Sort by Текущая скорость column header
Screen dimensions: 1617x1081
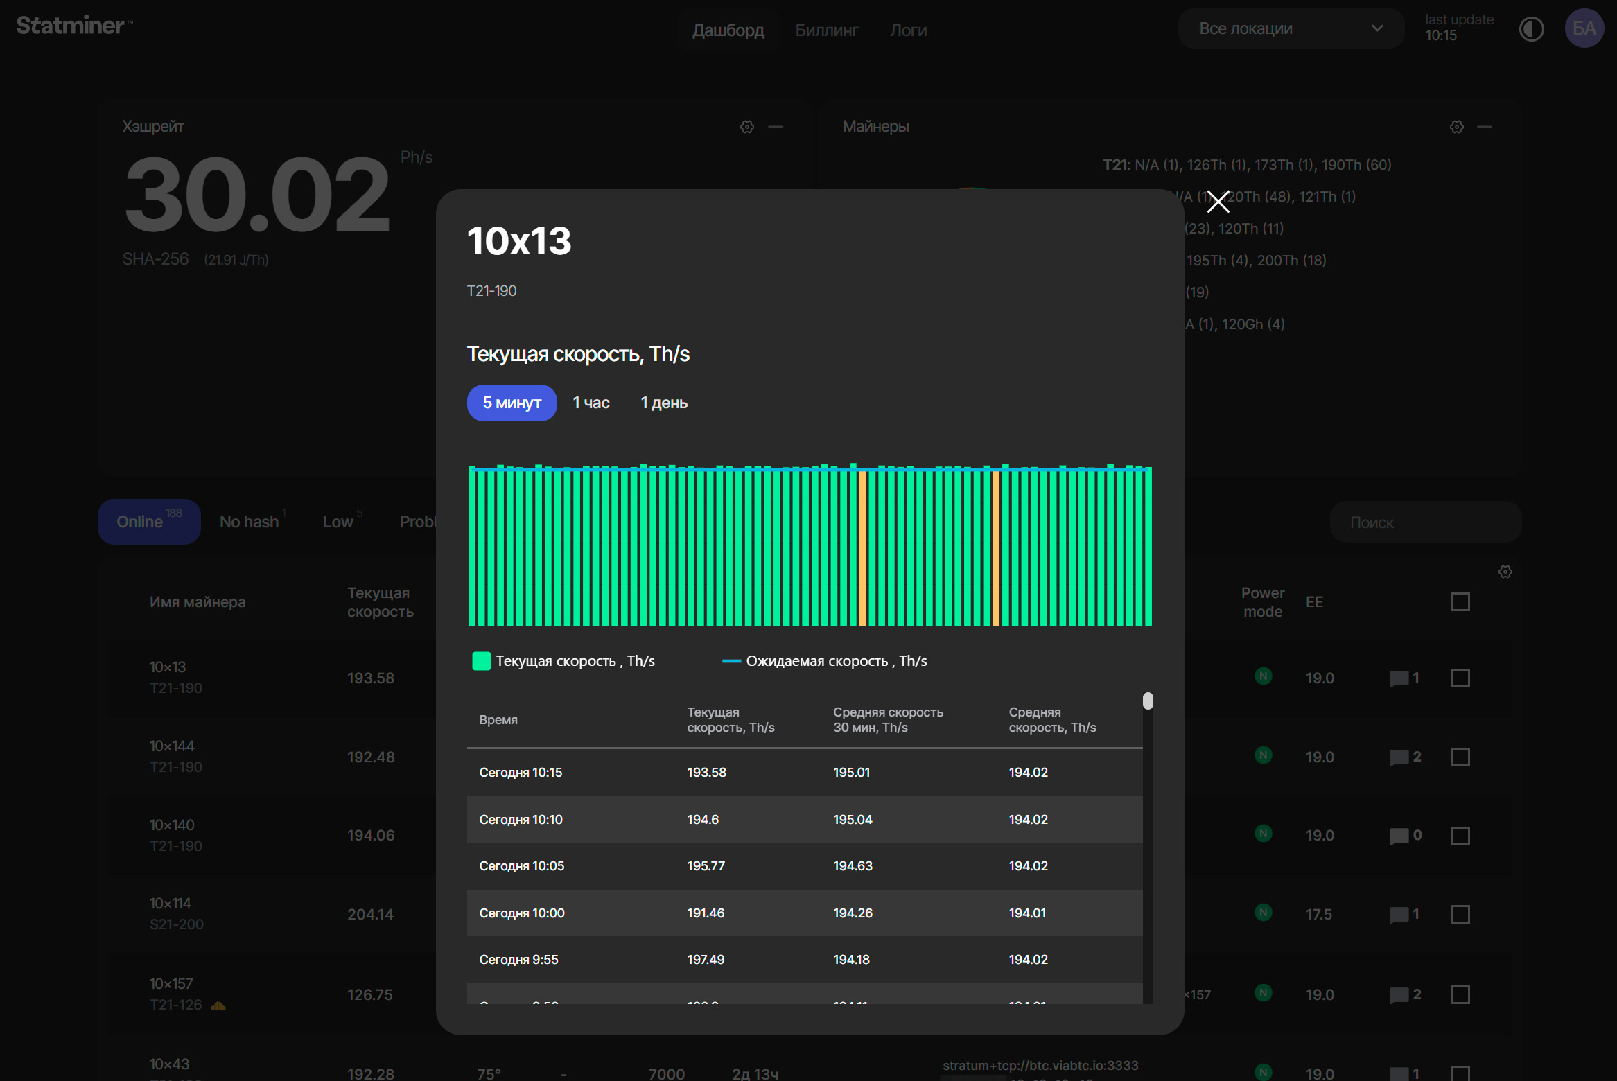point(380,602)
